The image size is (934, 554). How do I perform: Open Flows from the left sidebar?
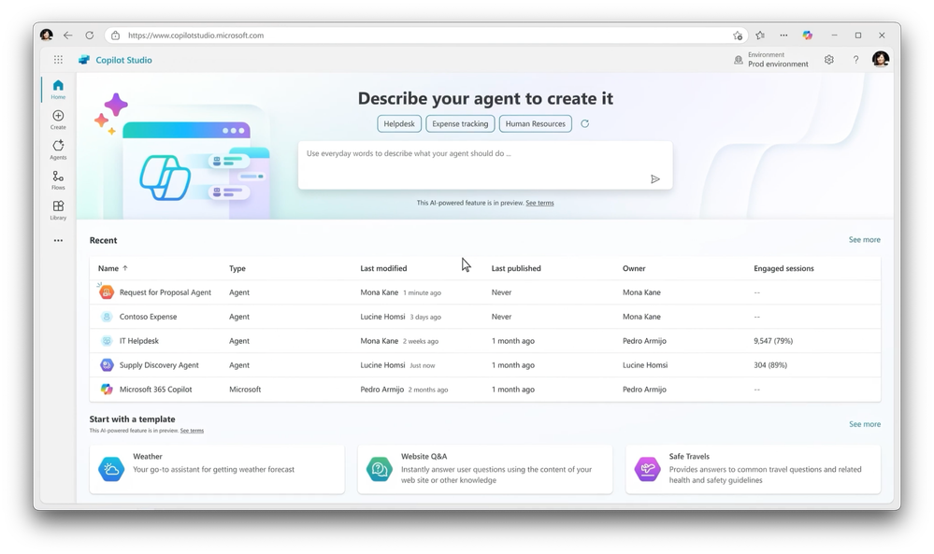click(x=58, y=180)
